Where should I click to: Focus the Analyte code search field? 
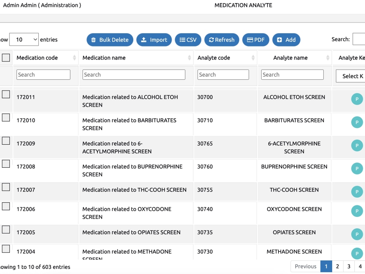[x=223, y=75]
